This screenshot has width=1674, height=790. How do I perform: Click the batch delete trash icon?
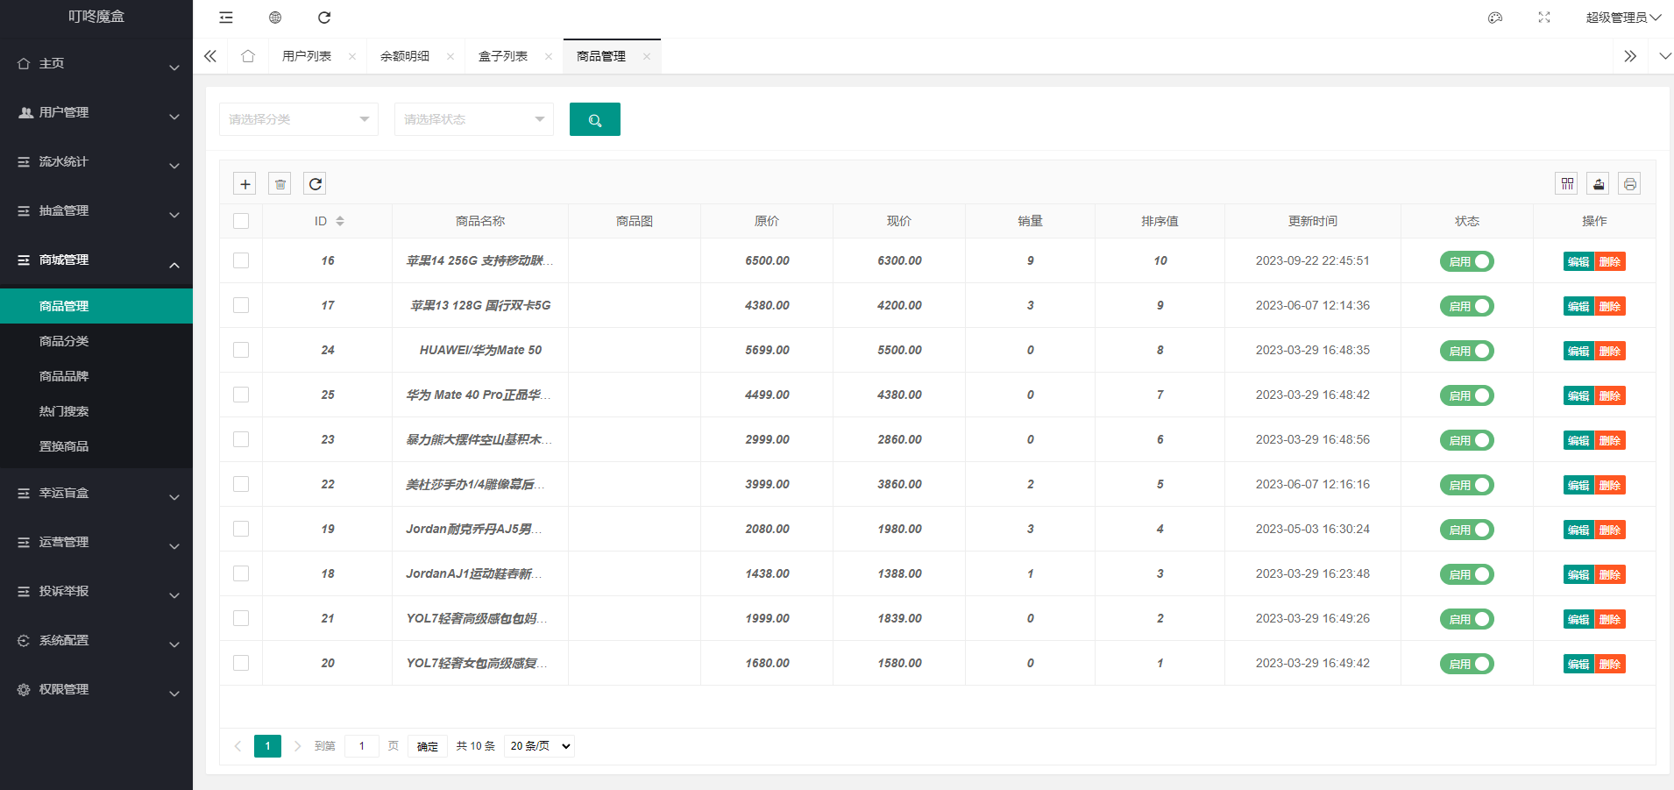click(280, 184)
